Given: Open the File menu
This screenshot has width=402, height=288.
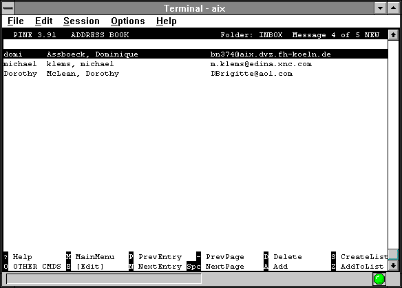Looking at the screenshot, I should click(16, 21).
